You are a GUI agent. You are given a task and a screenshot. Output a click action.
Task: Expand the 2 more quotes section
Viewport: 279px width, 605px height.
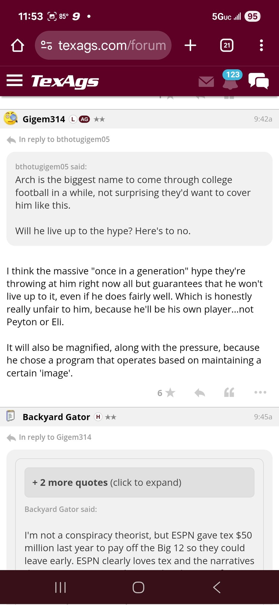click(139, 482)
